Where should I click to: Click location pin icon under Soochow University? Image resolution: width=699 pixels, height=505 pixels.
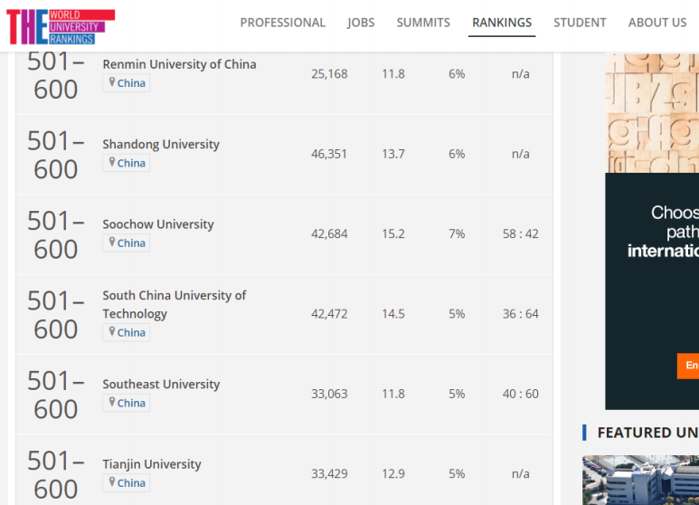tap(112, 242)
